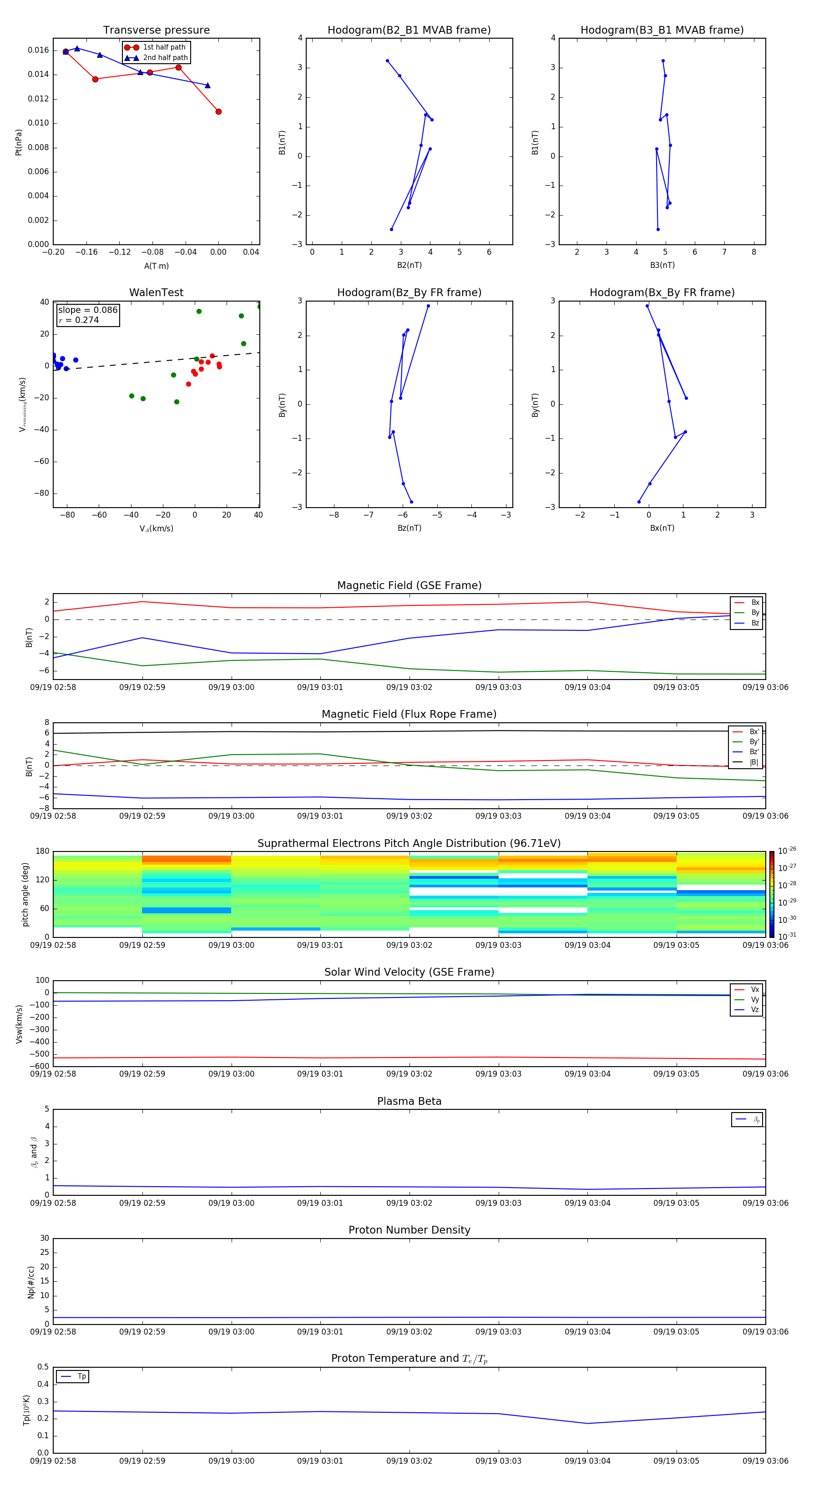
Task: Click "09/19 03:06" tick under GSE magnetic field panel
Action: coord(765,687)
